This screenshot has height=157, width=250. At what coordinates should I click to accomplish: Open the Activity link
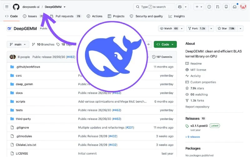(x=193, y=76)
